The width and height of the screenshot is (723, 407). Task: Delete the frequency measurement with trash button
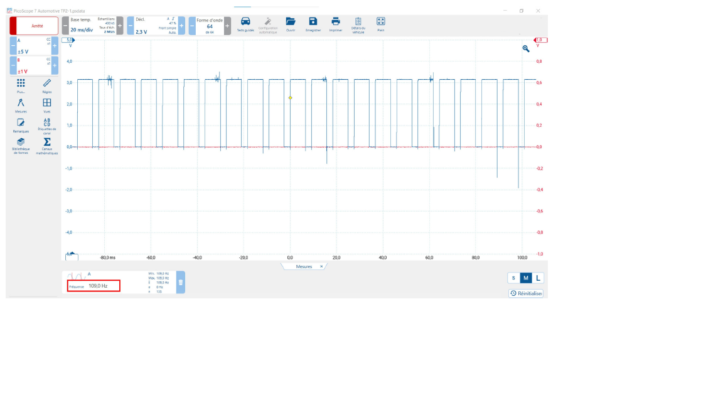181,282
